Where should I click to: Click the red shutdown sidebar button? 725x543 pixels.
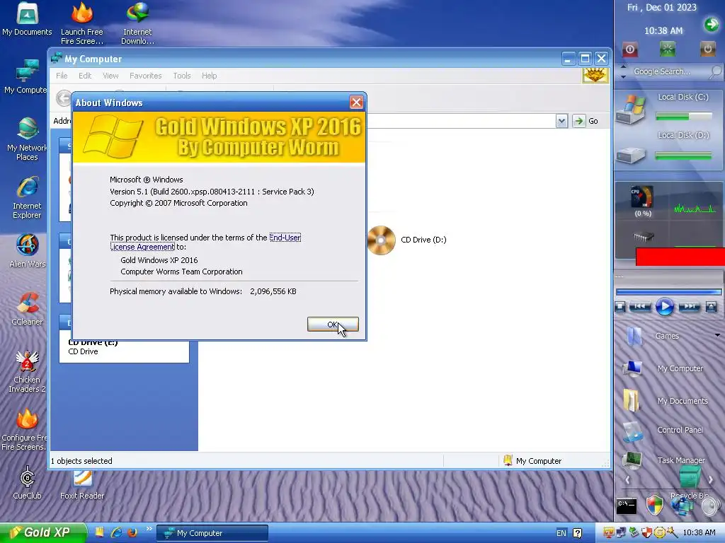[x=629, y=49]
